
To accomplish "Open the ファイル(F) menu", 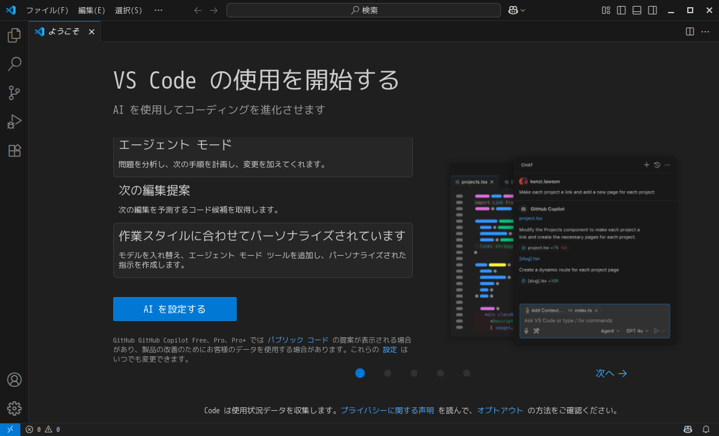I will click(47, 10).
